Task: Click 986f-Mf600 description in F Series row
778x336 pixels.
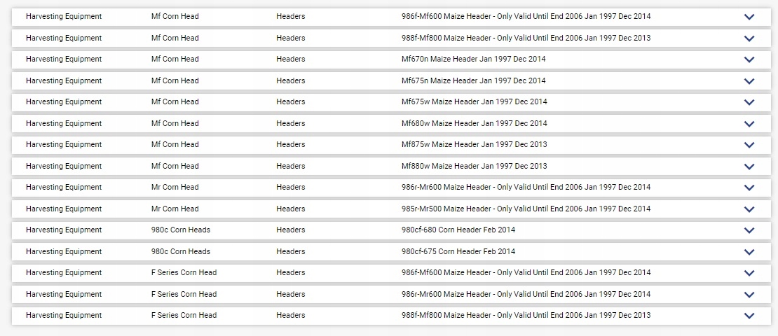Action: 526,272
